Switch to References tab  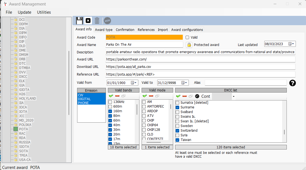click(146, 30)
